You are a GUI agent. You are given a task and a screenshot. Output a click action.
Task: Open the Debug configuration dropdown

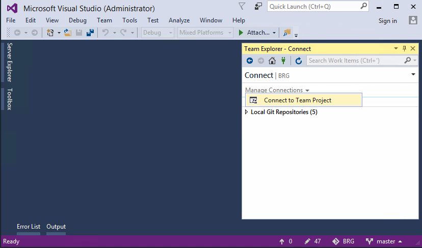157,33
